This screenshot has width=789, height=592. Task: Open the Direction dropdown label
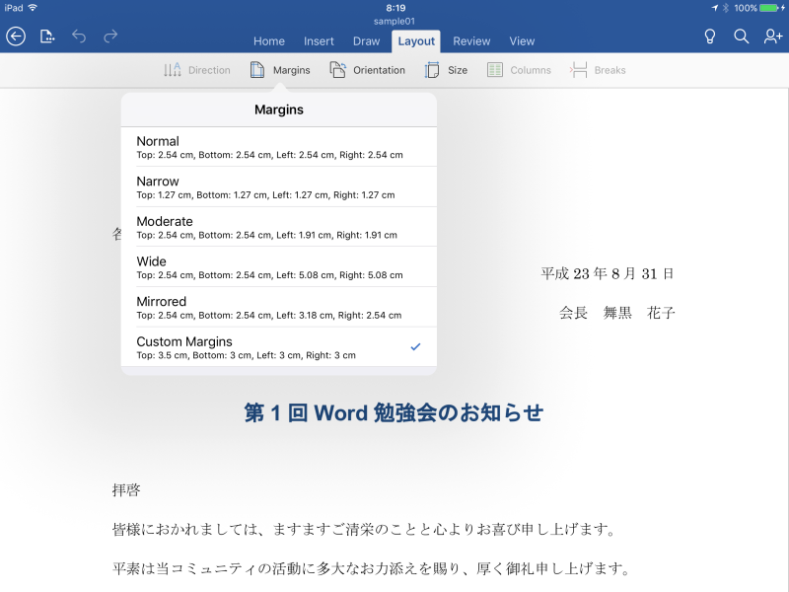(x=209, y=70)
